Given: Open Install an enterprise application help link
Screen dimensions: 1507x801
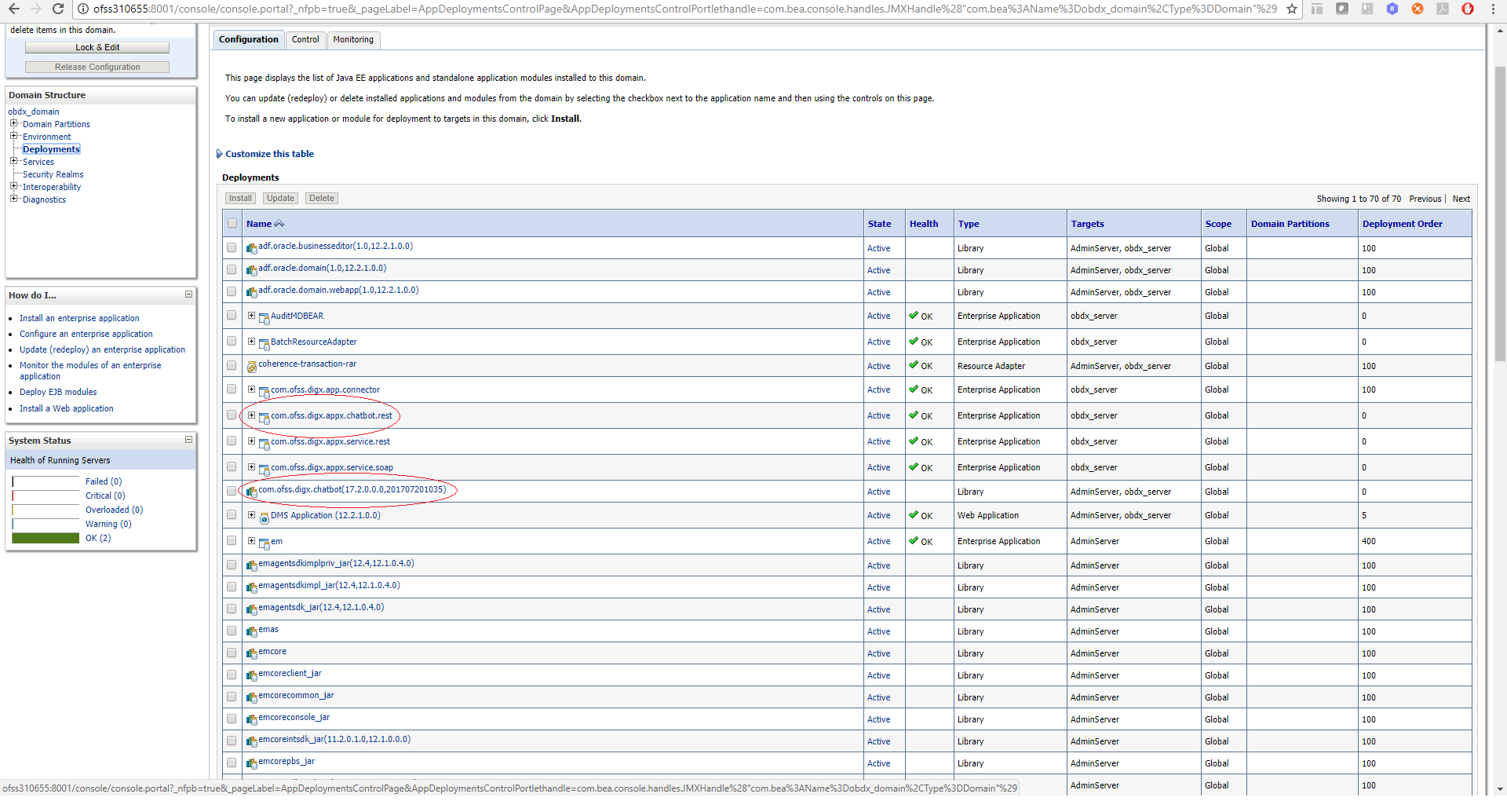Looking at the screenshot, I should [79, 318].
